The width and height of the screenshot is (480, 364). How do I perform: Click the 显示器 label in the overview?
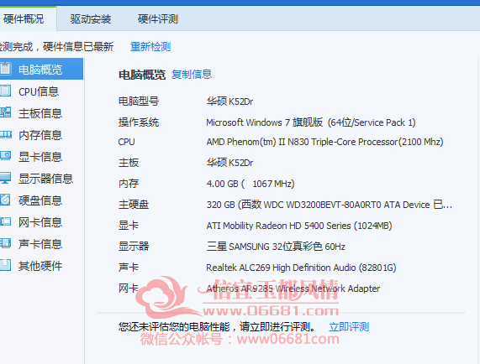pos(134,246)
